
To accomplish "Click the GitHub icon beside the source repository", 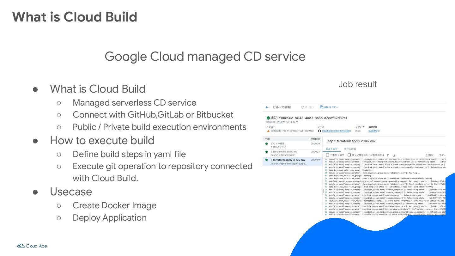I will (x=319, y=131).
